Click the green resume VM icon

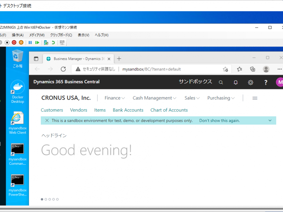point(37,42)
